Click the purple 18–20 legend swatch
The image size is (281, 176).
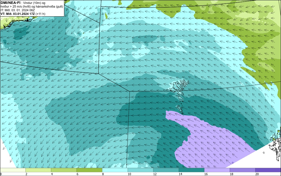click(x=243, y=170)
